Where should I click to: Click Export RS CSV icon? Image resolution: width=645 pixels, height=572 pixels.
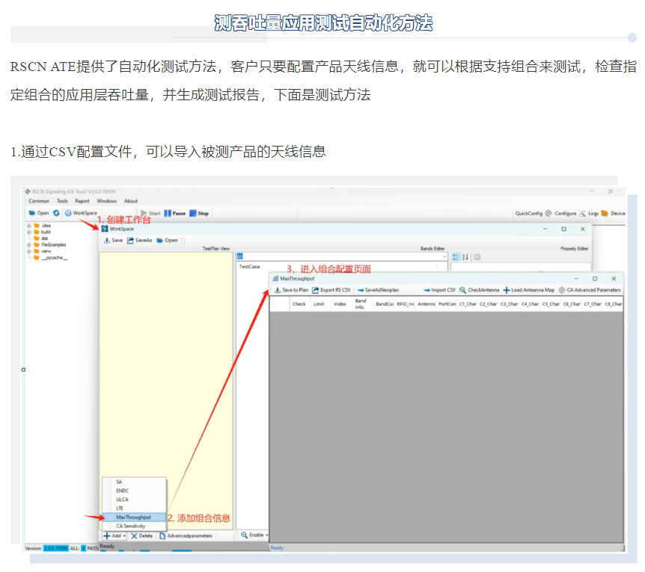tap(316, 290)
